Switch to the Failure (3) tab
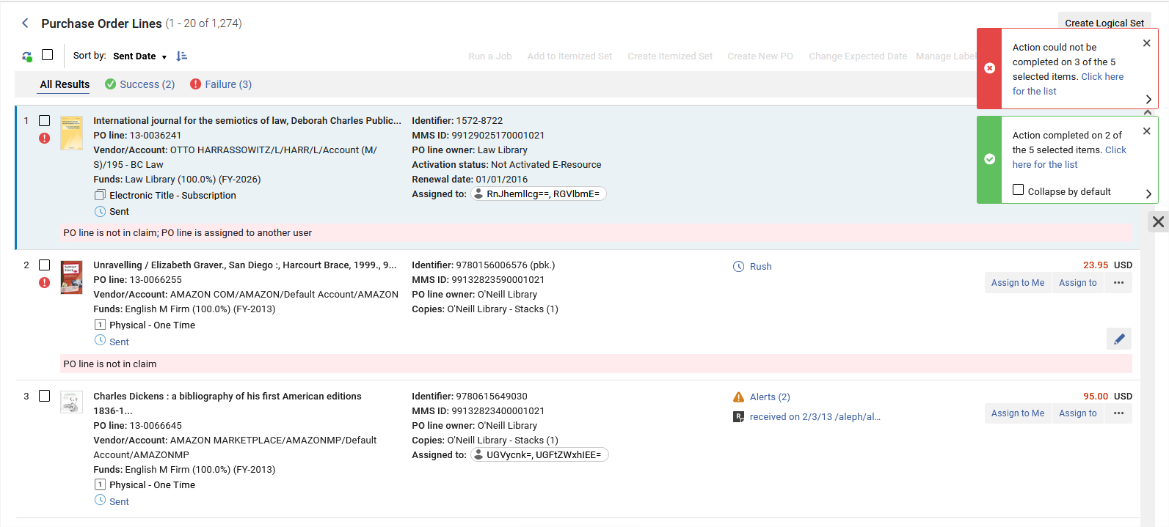 221,84
